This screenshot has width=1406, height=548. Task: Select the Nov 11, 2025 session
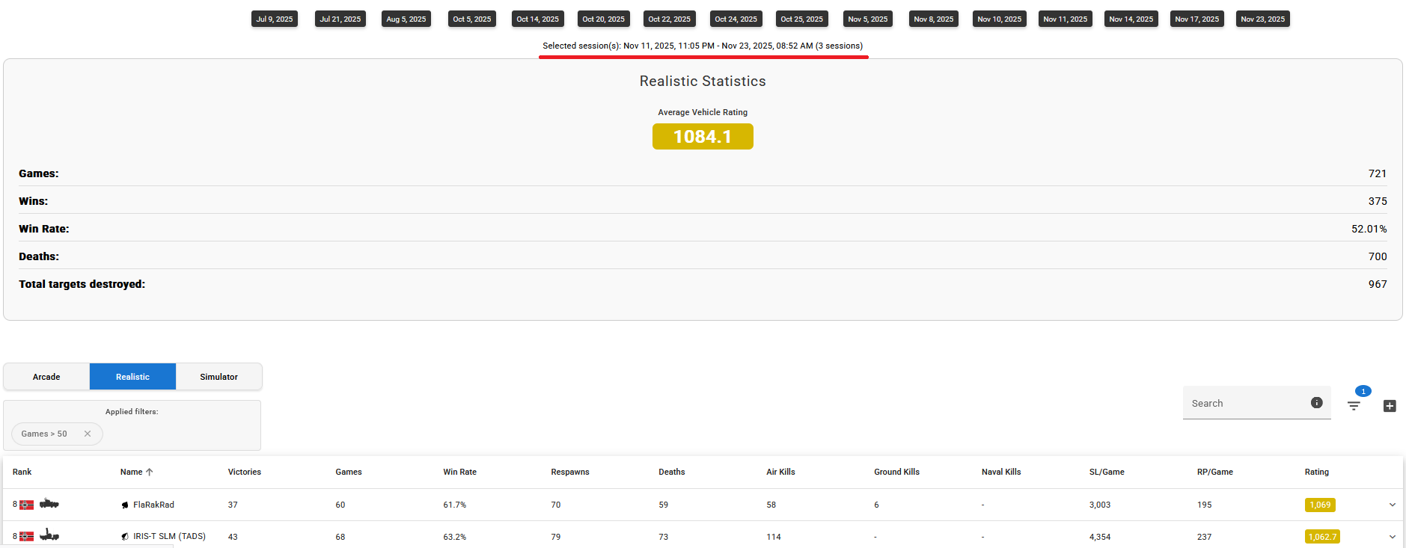tap(1066, 19)
